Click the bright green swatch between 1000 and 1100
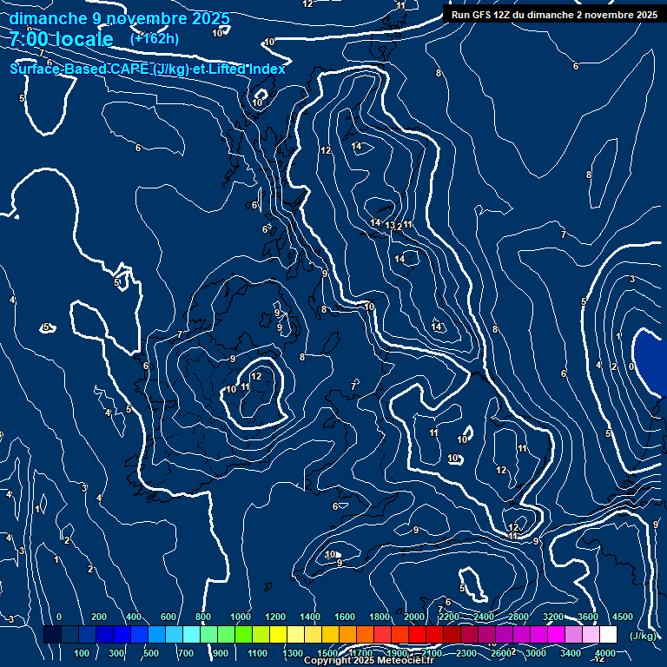 click(x=244, y=634)
